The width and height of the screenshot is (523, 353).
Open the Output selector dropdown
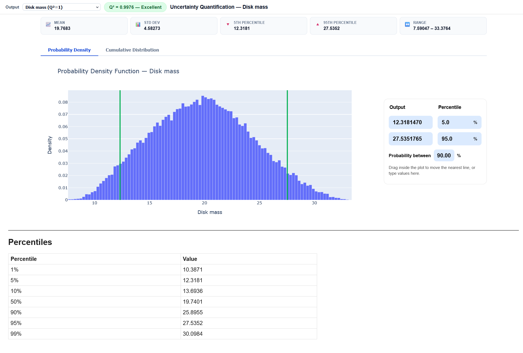[61, 7]
